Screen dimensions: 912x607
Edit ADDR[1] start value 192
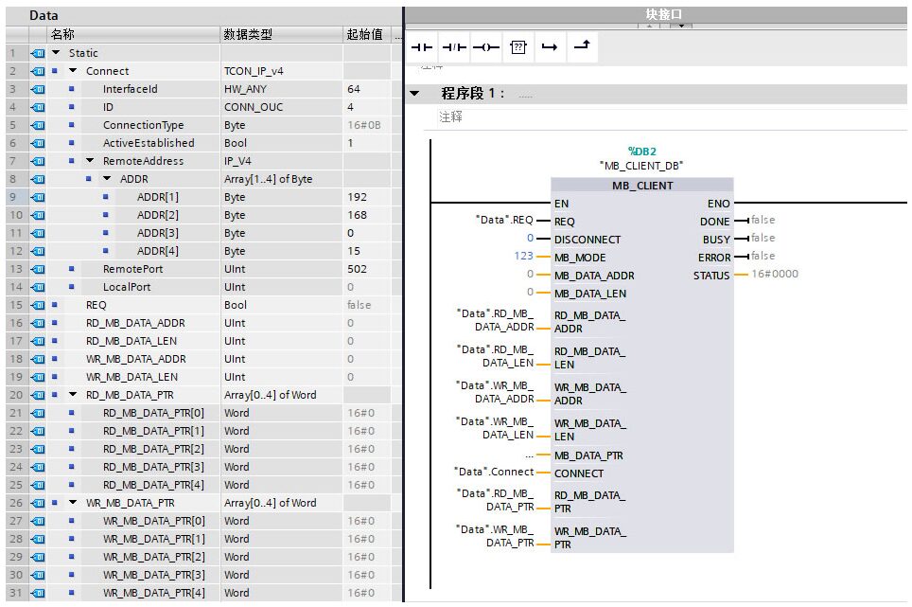(368, 197)
